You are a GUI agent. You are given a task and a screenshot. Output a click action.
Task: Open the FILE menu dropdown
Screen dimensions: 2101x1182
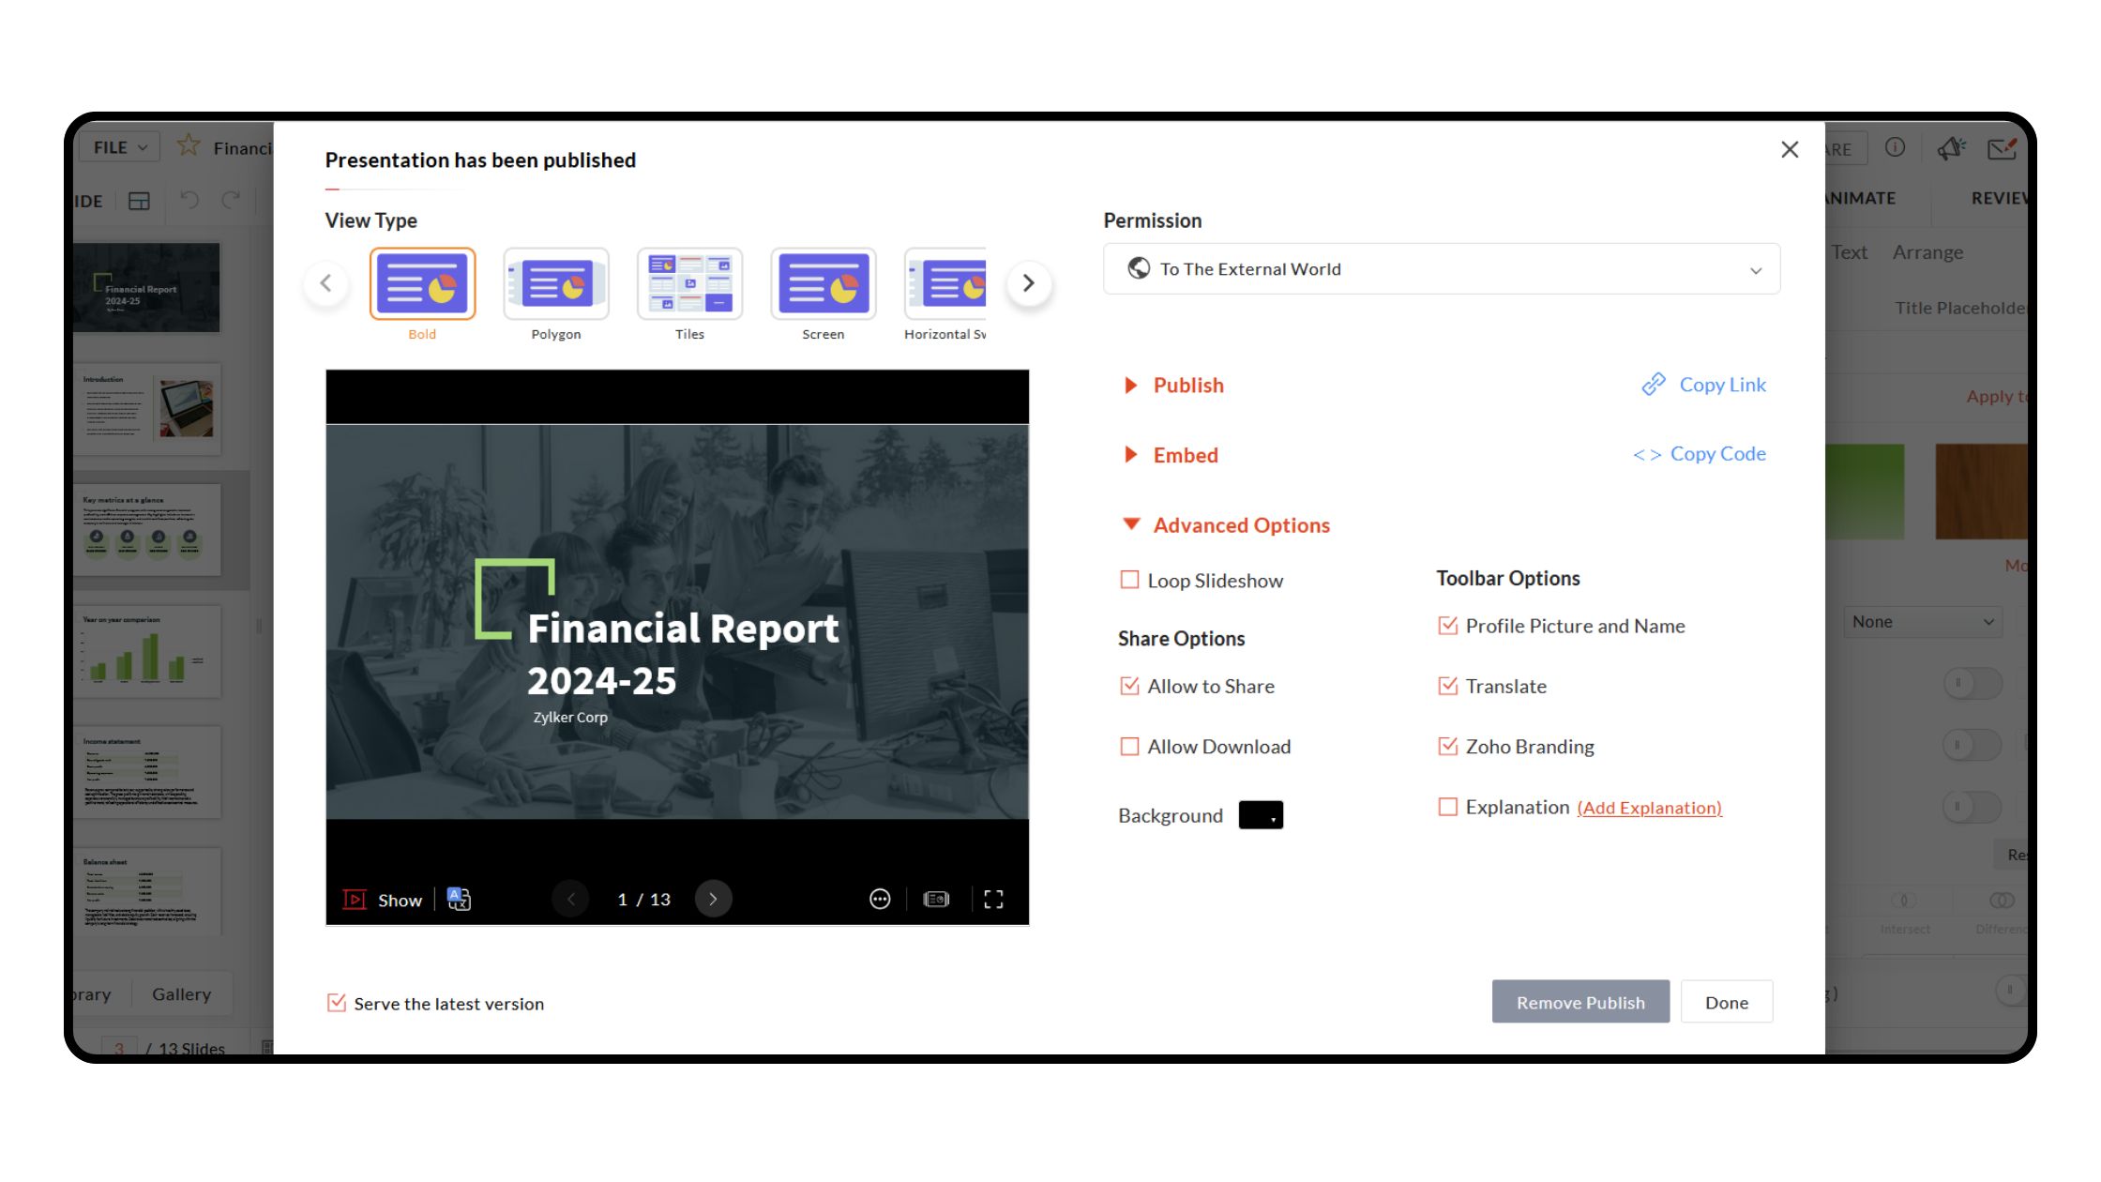tap(120, 147)
